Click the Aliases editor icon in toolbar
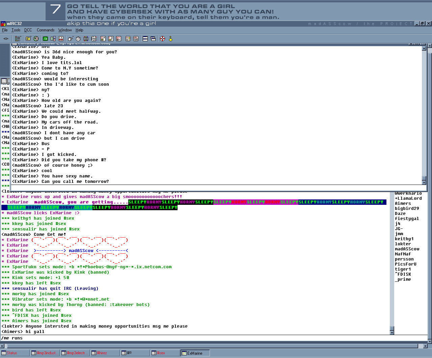The height and width of the screenshot is (358, 432). coord(45,39)
